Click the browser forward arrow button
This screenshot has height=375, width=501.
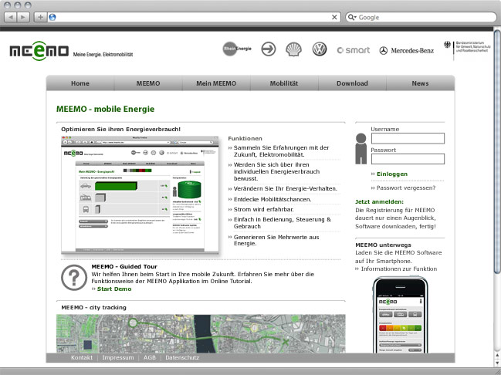click(x=23, y=16)
